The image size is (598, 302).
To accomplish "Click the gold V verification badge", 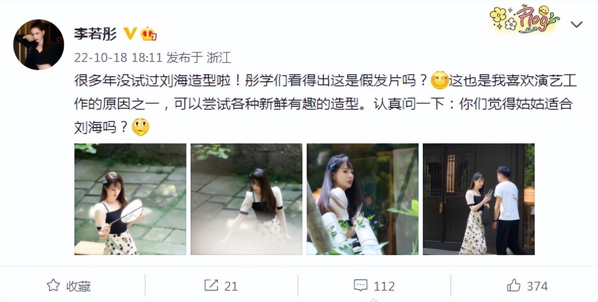I will point(130,34).
